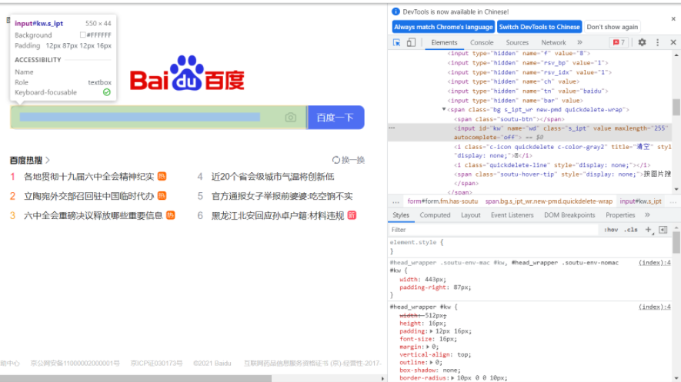Screen dimensions: 681x382
Task: Click the styles Filter input field
Action: [493, 230]
